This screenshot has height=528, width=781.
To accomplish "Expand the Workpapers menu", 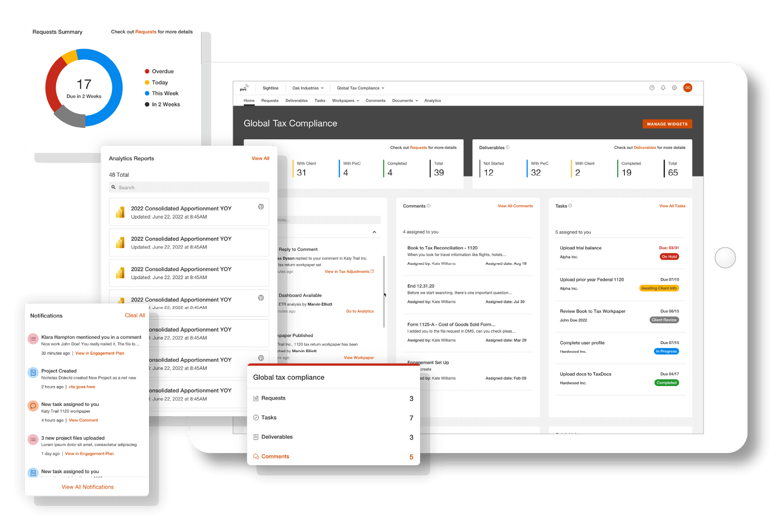I will [x=345, y=101].
